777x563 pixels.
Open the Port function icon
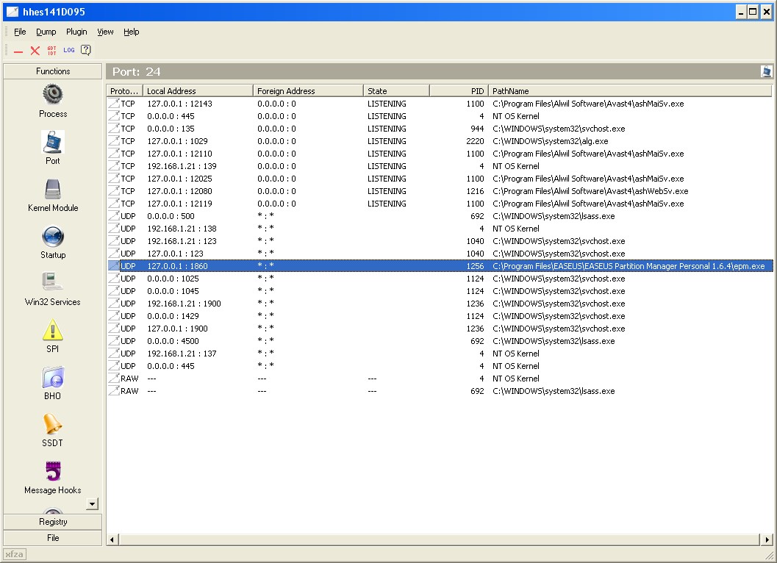[52, 143]
